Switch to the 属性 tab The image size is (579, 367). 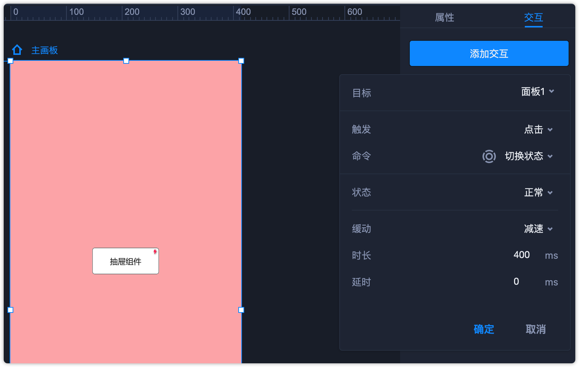point(444,17)
